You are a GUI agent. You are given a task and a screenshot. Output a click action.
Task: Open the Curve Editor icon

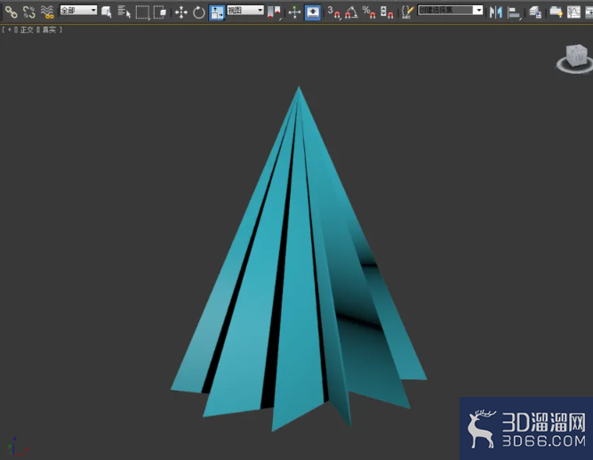[573, 12]
